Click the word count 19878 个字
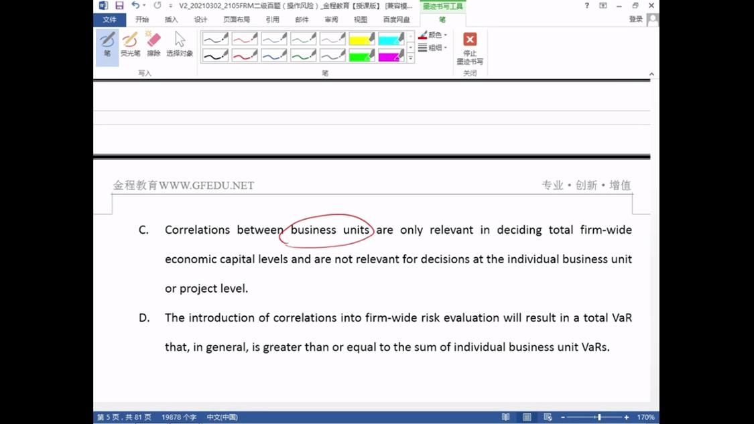 (x=179, y=417)
